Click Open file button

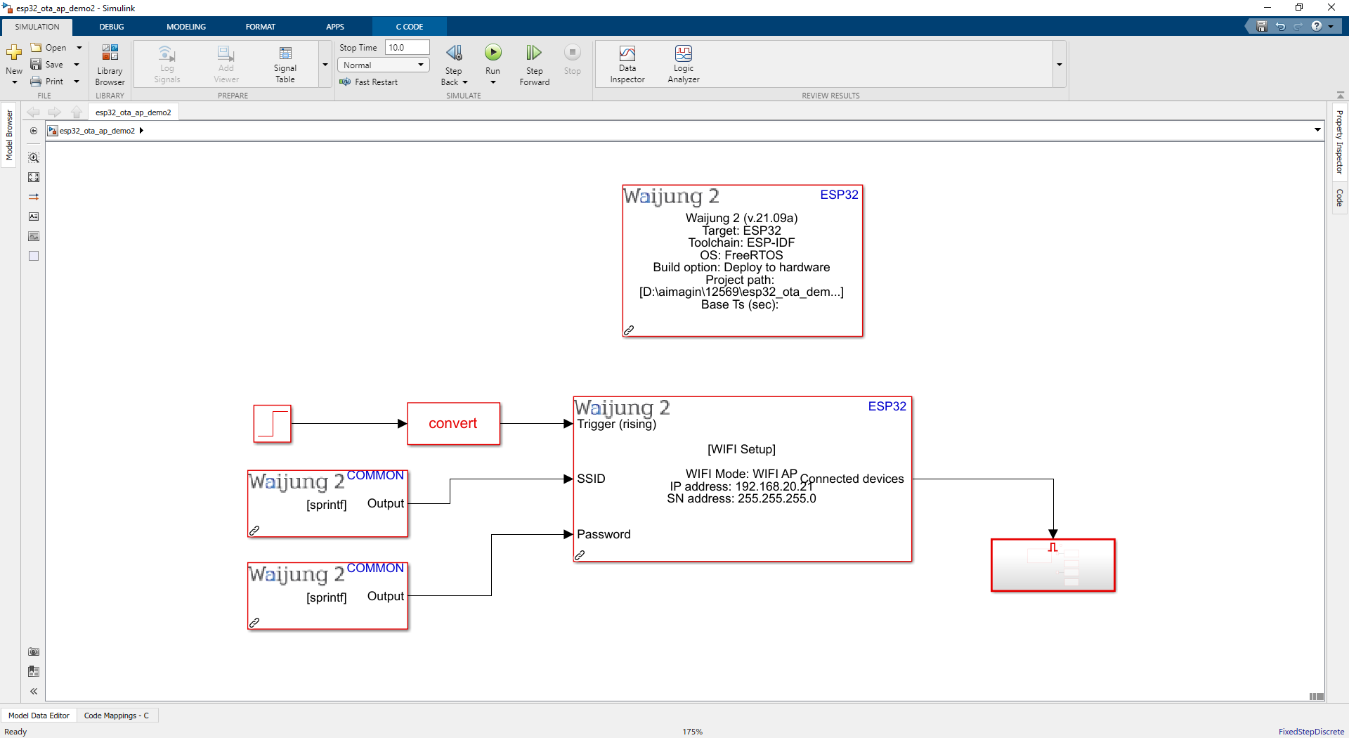(48, 48)
